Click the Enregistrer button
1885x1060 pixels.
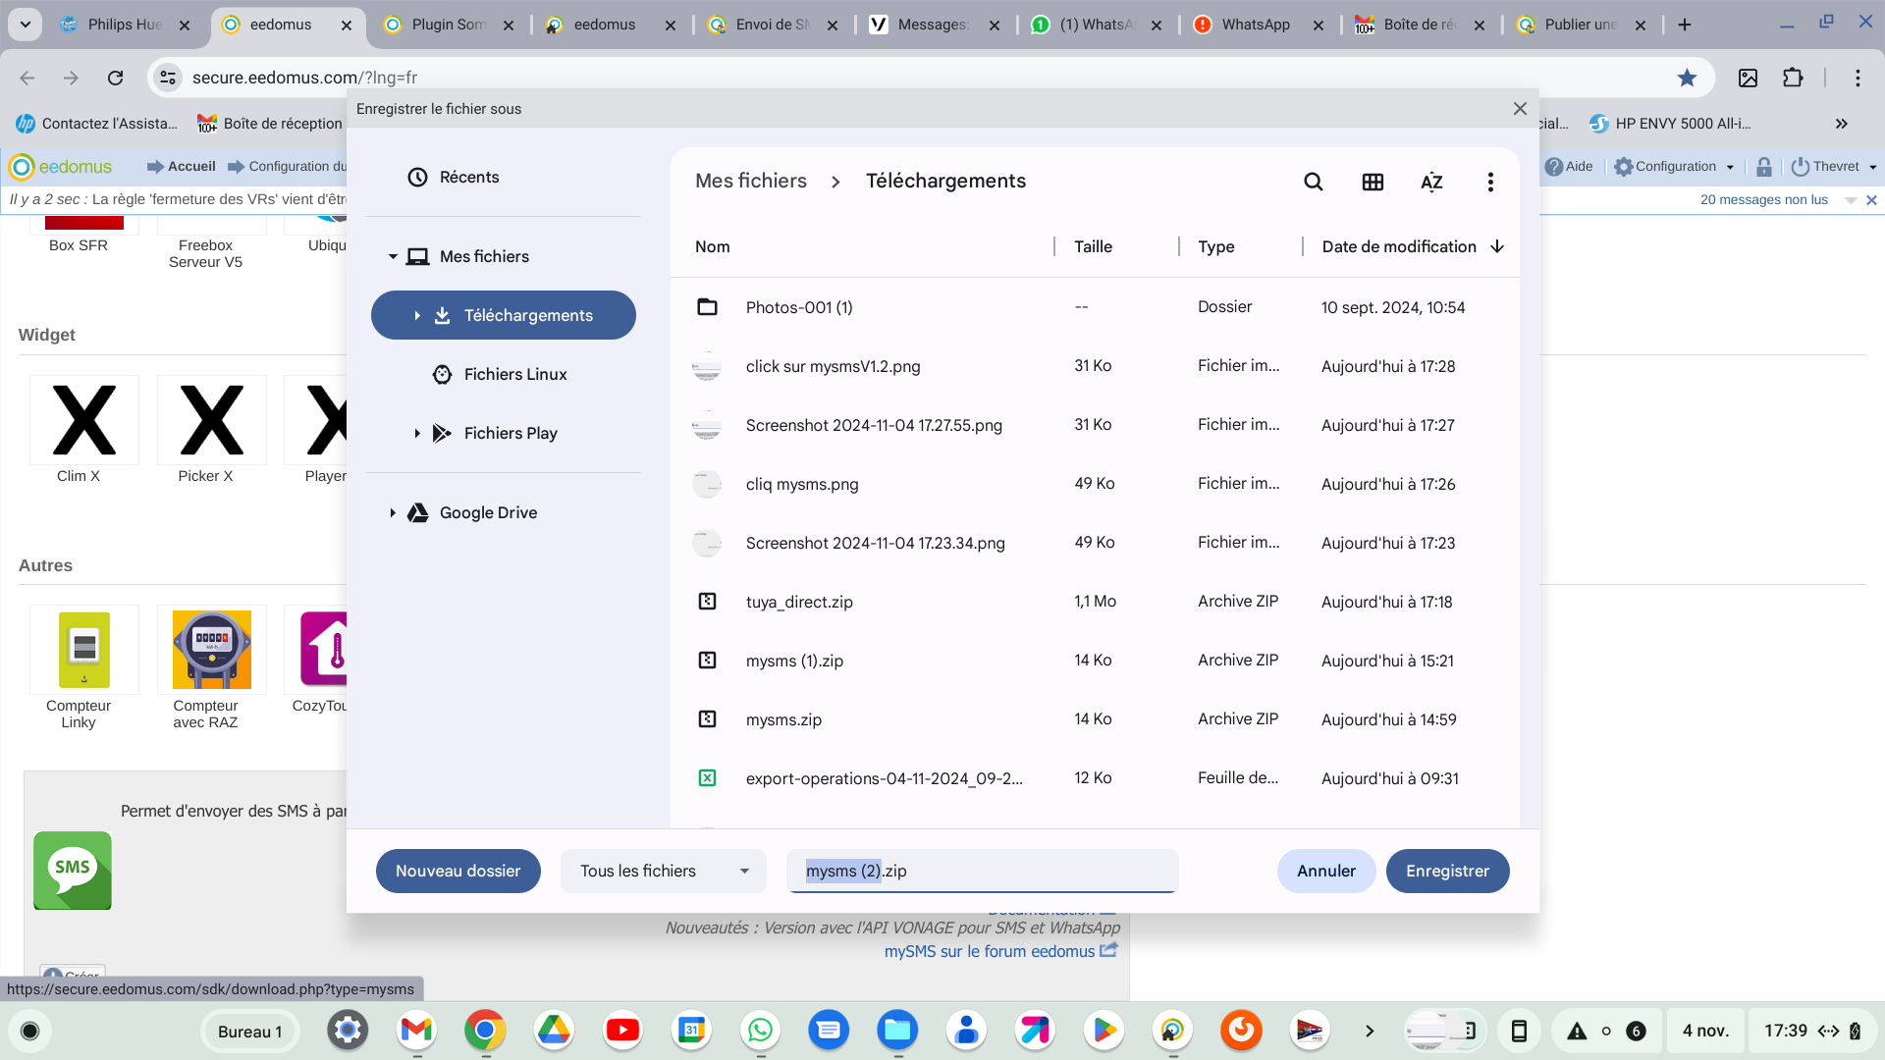(x=1447, y=871)
